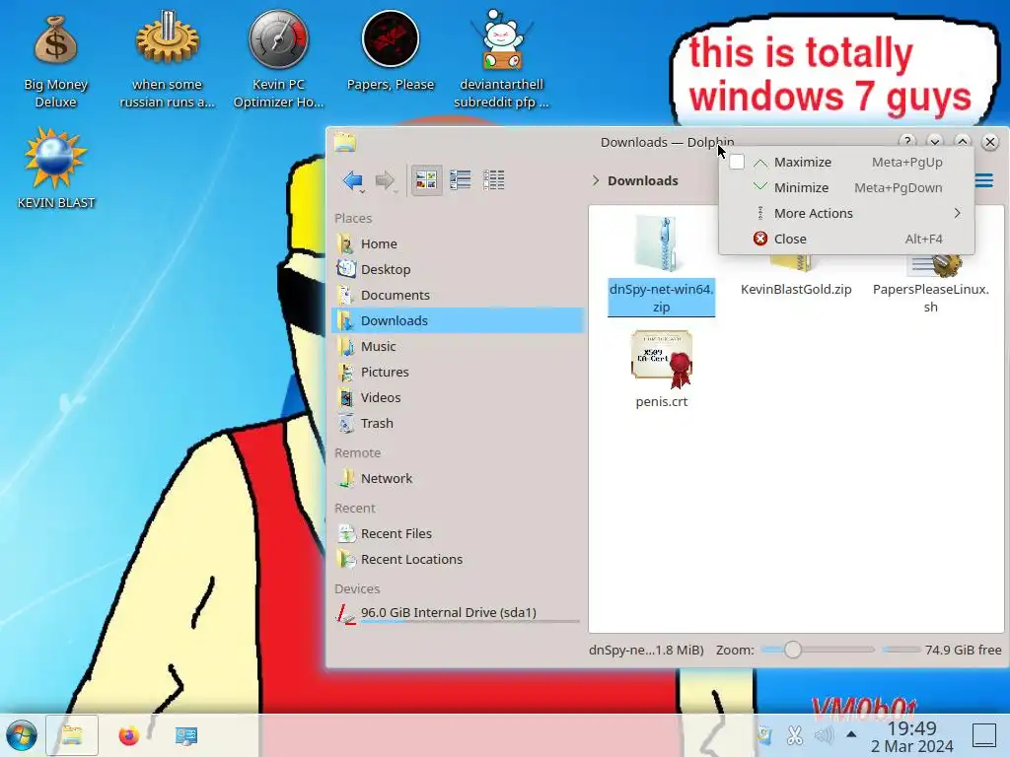Open 96.0 GiB Internal Drive (sda1)
The image size is (1010, 757).
click(x=458, y=613)
